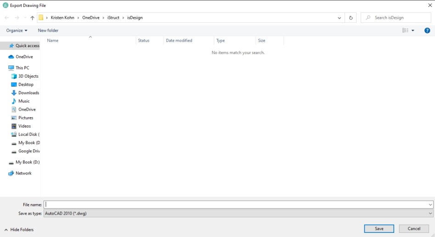Sort by the Date modified column header

coord(179,41)
